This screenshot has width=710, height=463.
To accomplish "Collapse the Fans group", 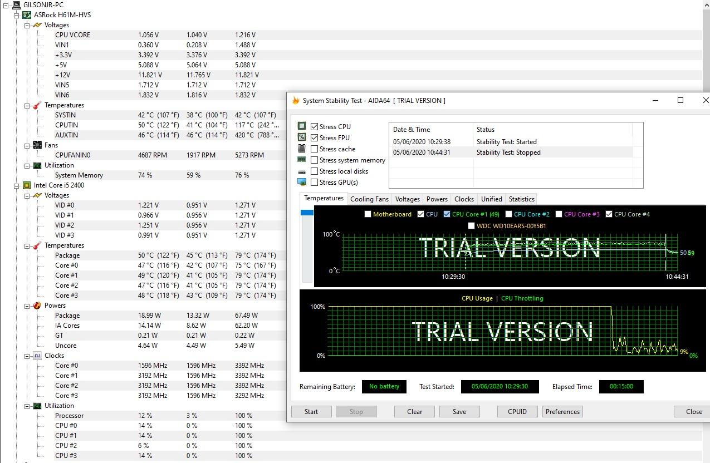I will (27, 145).
